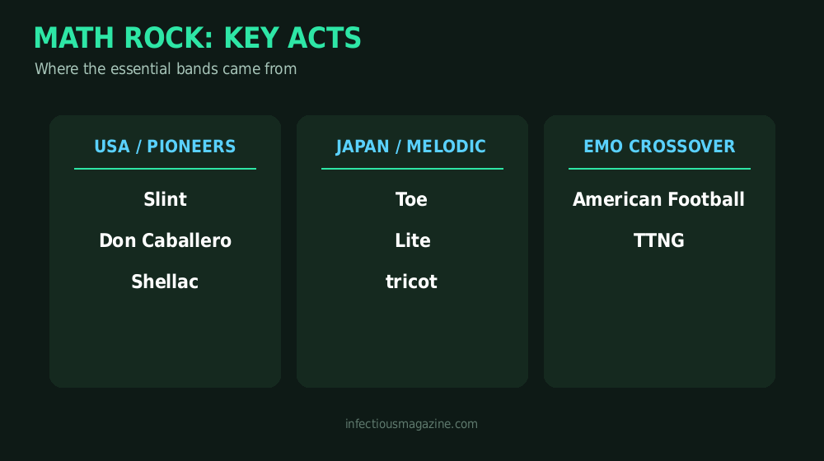Select the Don Caballero entry
This screenshot has width=824, height=461.
165,240
